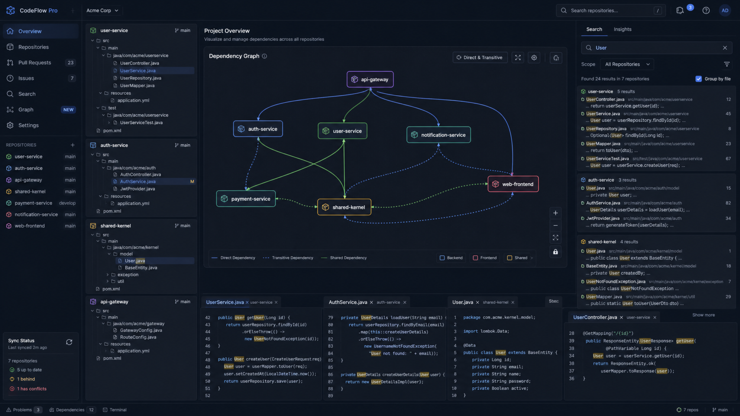Close the AuthService.java editor tab
740x416 pixels.
click(371, 302)
